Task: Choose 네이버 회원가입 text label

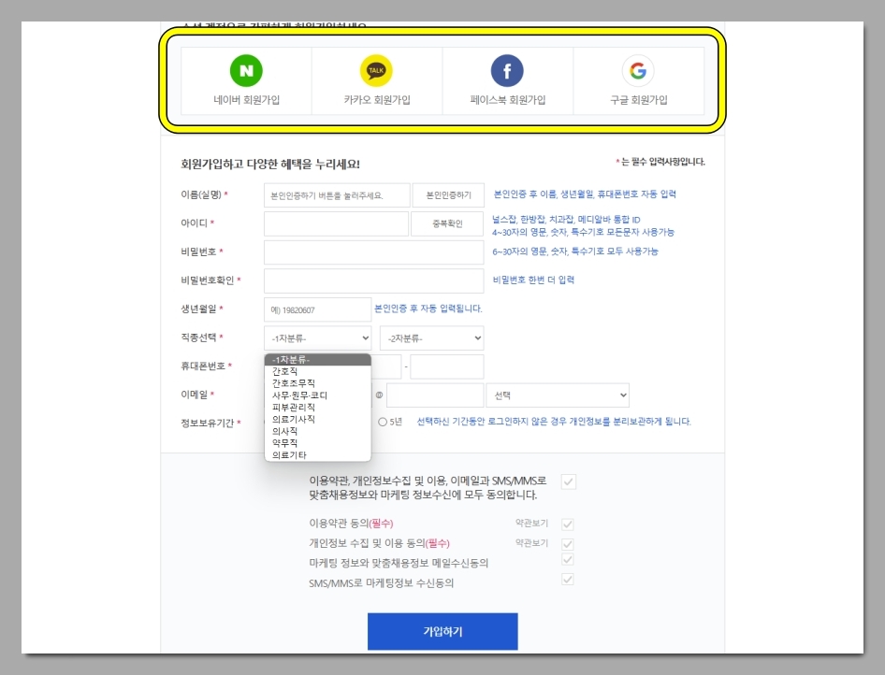Action: click(246, 100)
